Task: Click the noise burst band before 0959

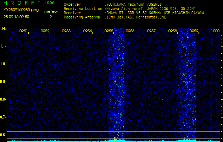Action: 187,83
